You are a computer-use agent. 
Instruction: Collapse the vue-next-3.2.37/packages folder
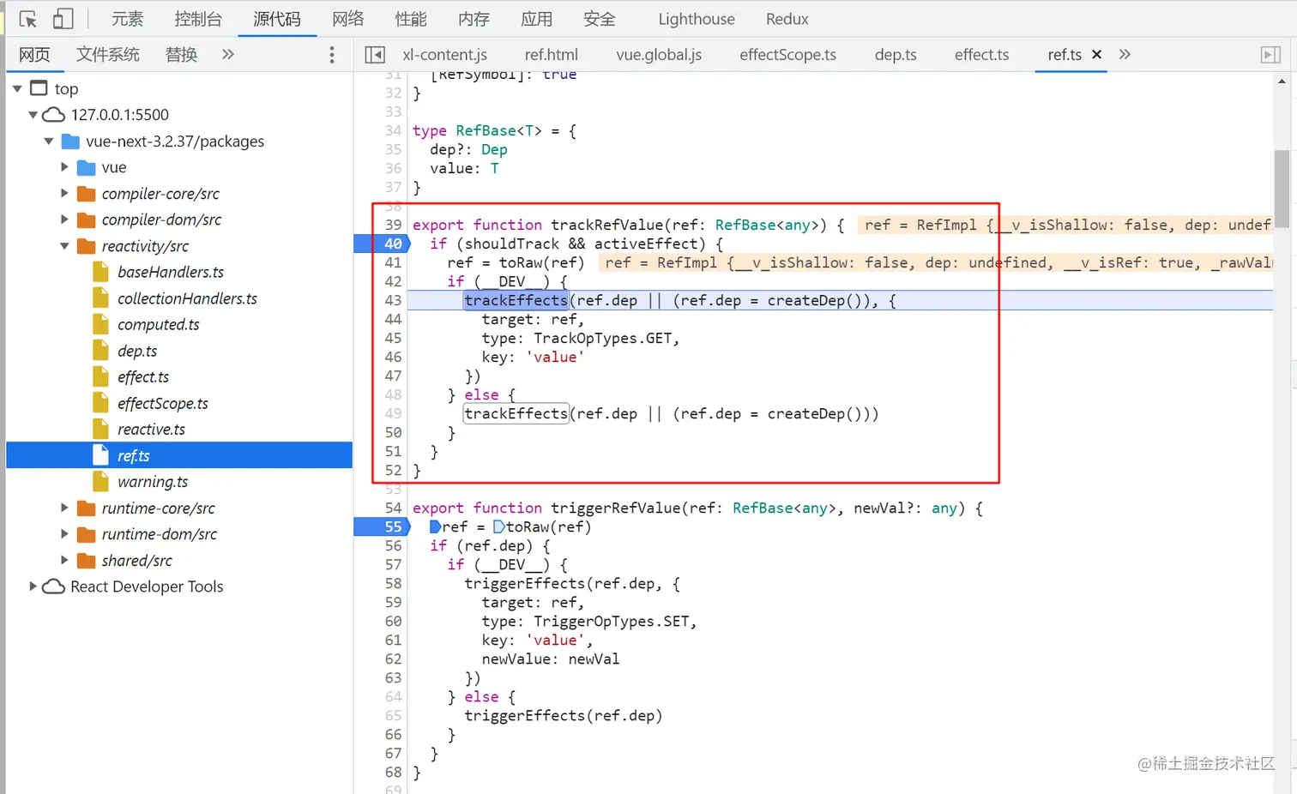[49, 141]
